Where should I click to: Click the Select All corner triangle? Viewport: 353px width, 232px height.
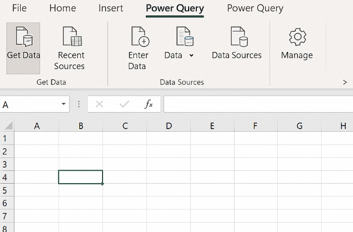pyautogui.click(x=8, y=126)
